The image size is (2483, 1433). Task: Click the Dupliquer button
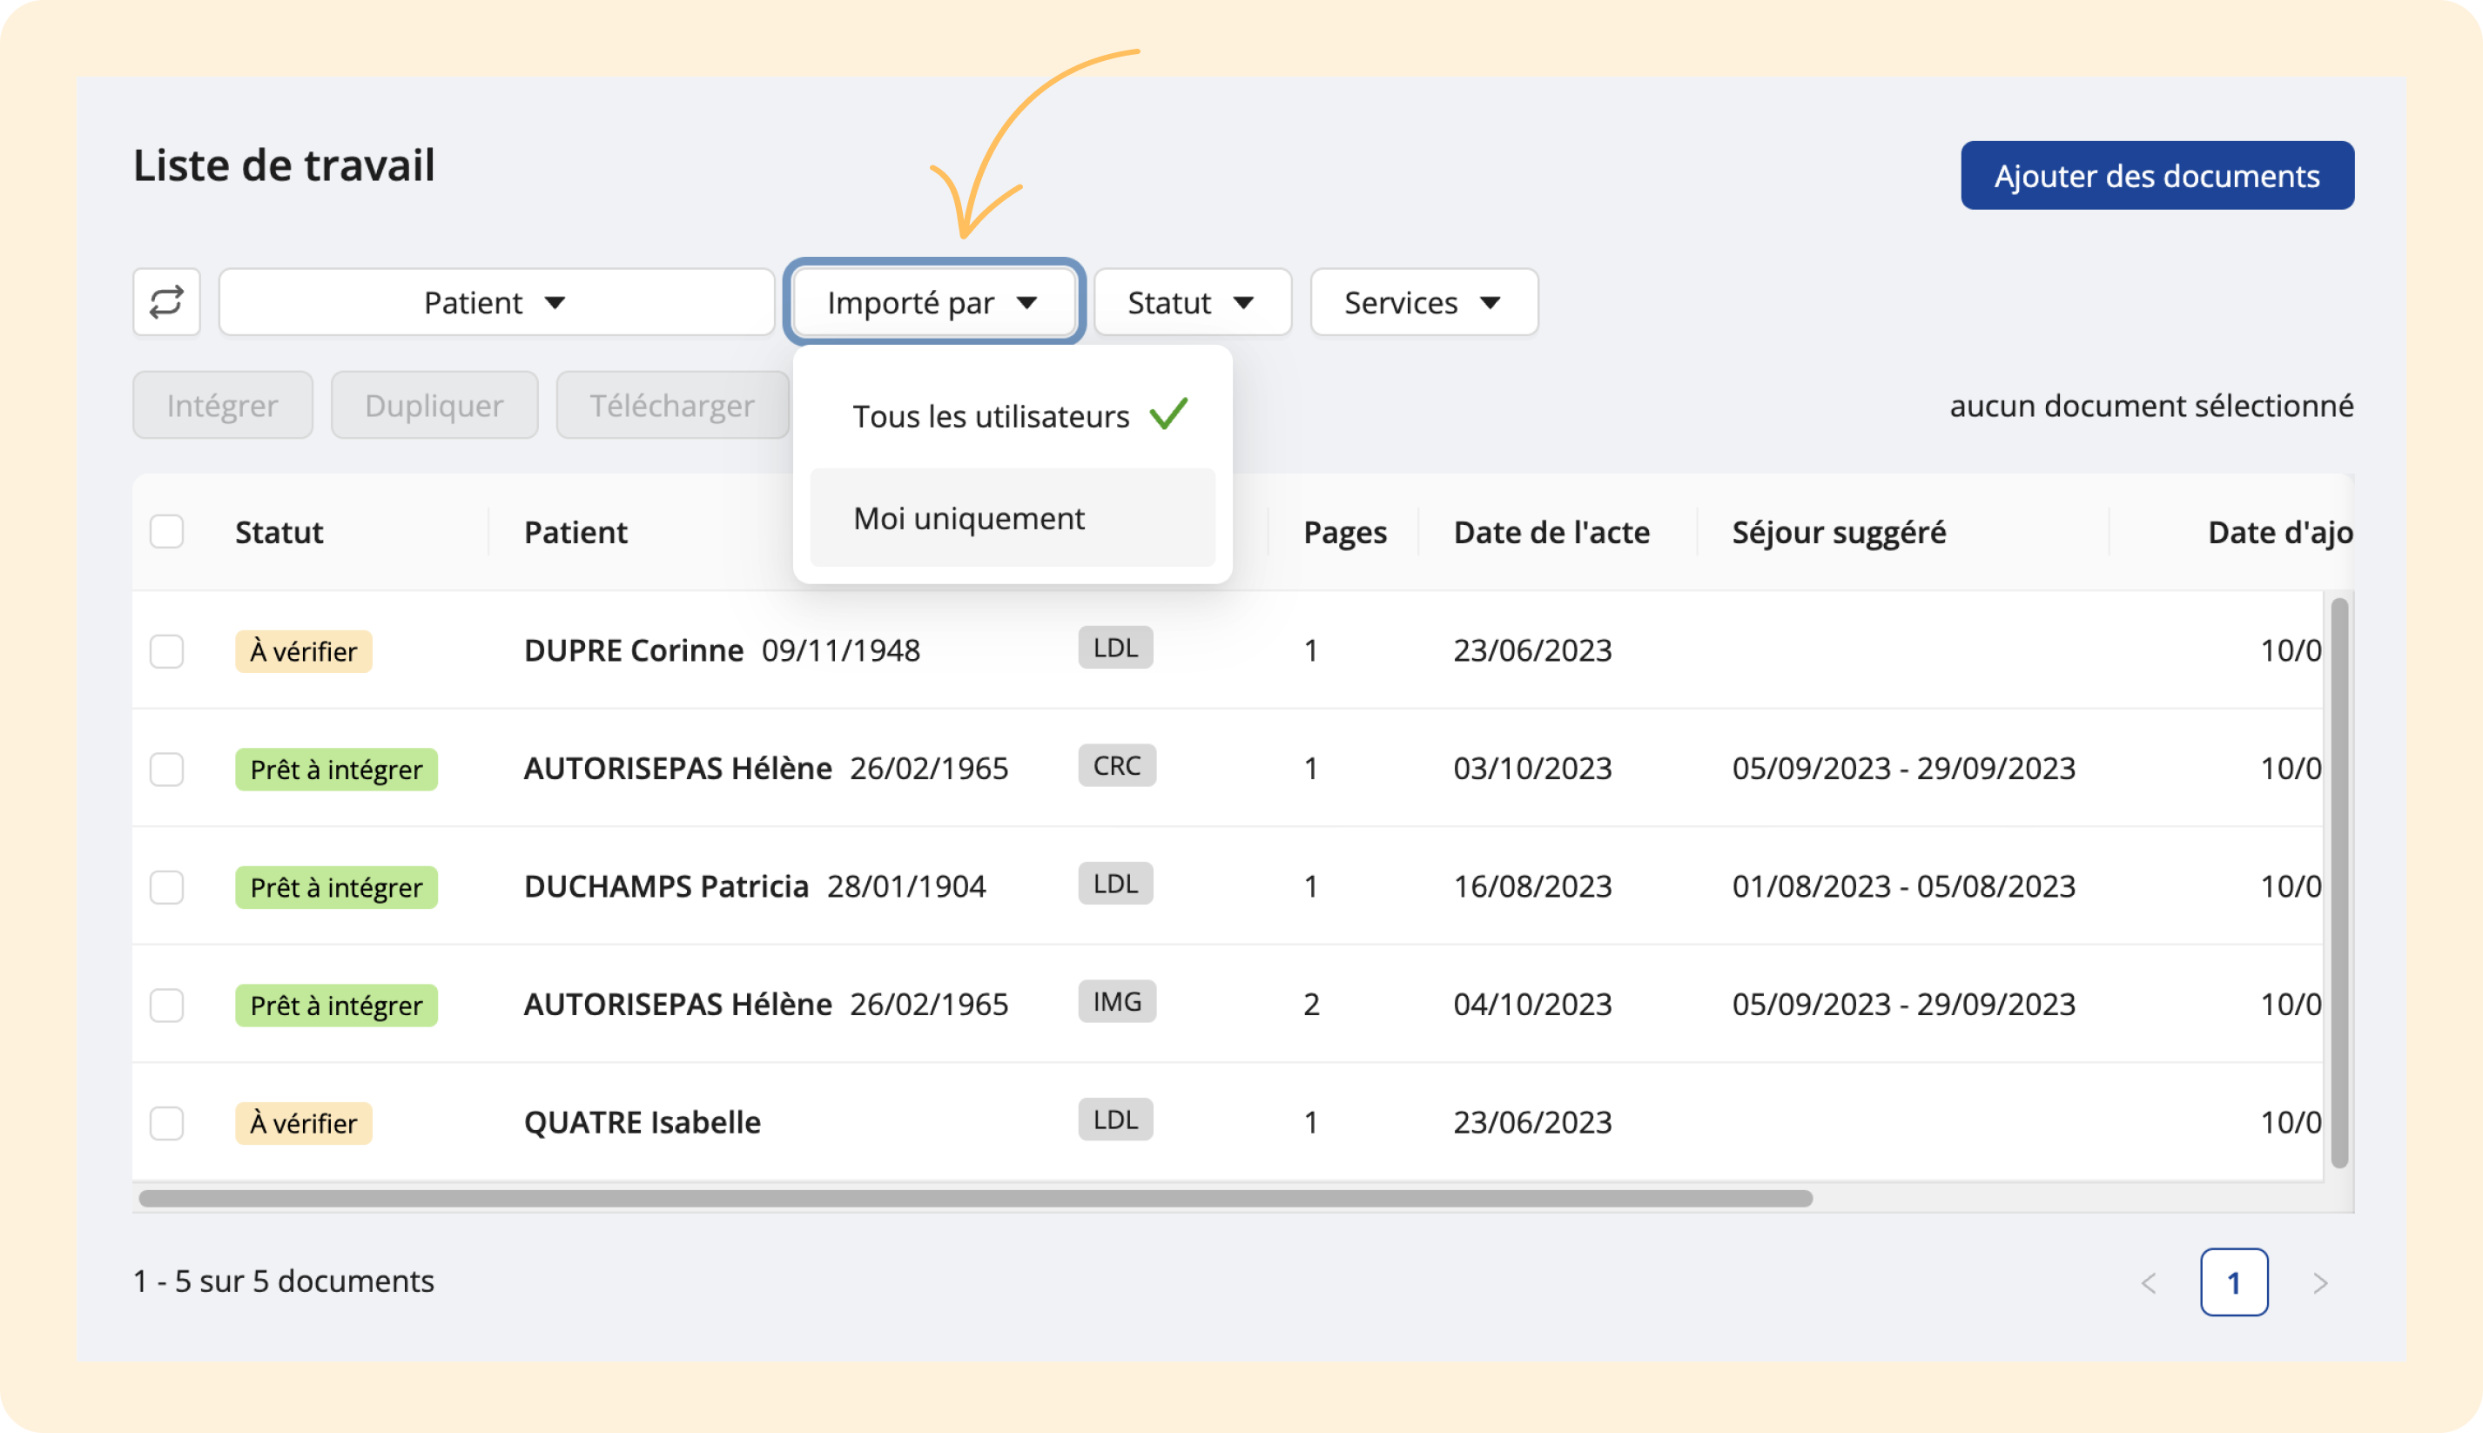pyautogui.click(x=434, y=405)
